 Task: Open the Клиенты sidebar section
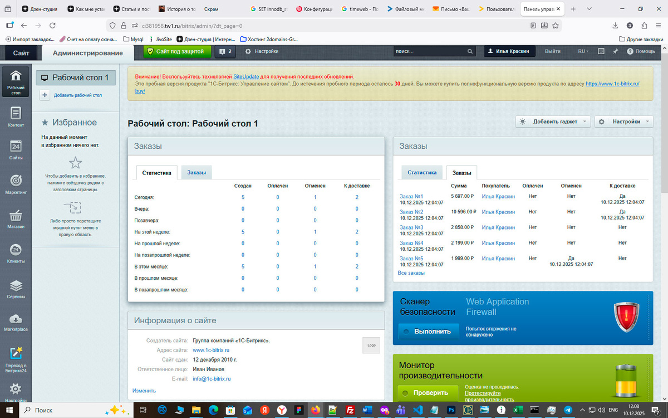pyautogui.click(x=16, y=254)
